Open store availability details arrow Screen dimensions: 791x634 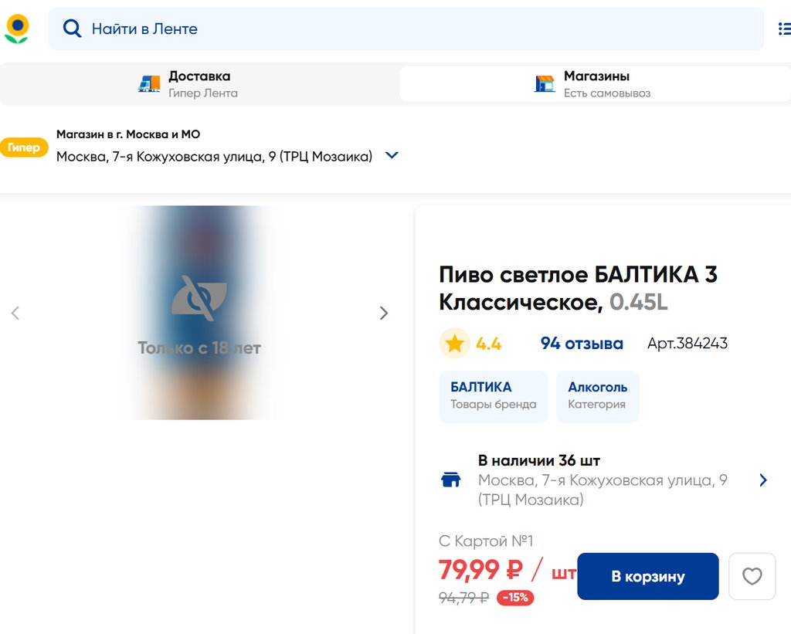click(763, 480)
